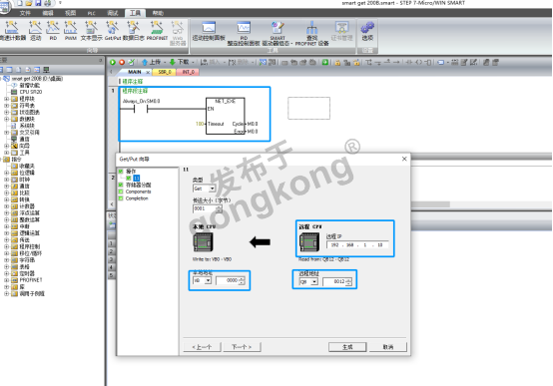
Task: Switch to the SBR_0 editor tab
Action: tap(165, 72)
